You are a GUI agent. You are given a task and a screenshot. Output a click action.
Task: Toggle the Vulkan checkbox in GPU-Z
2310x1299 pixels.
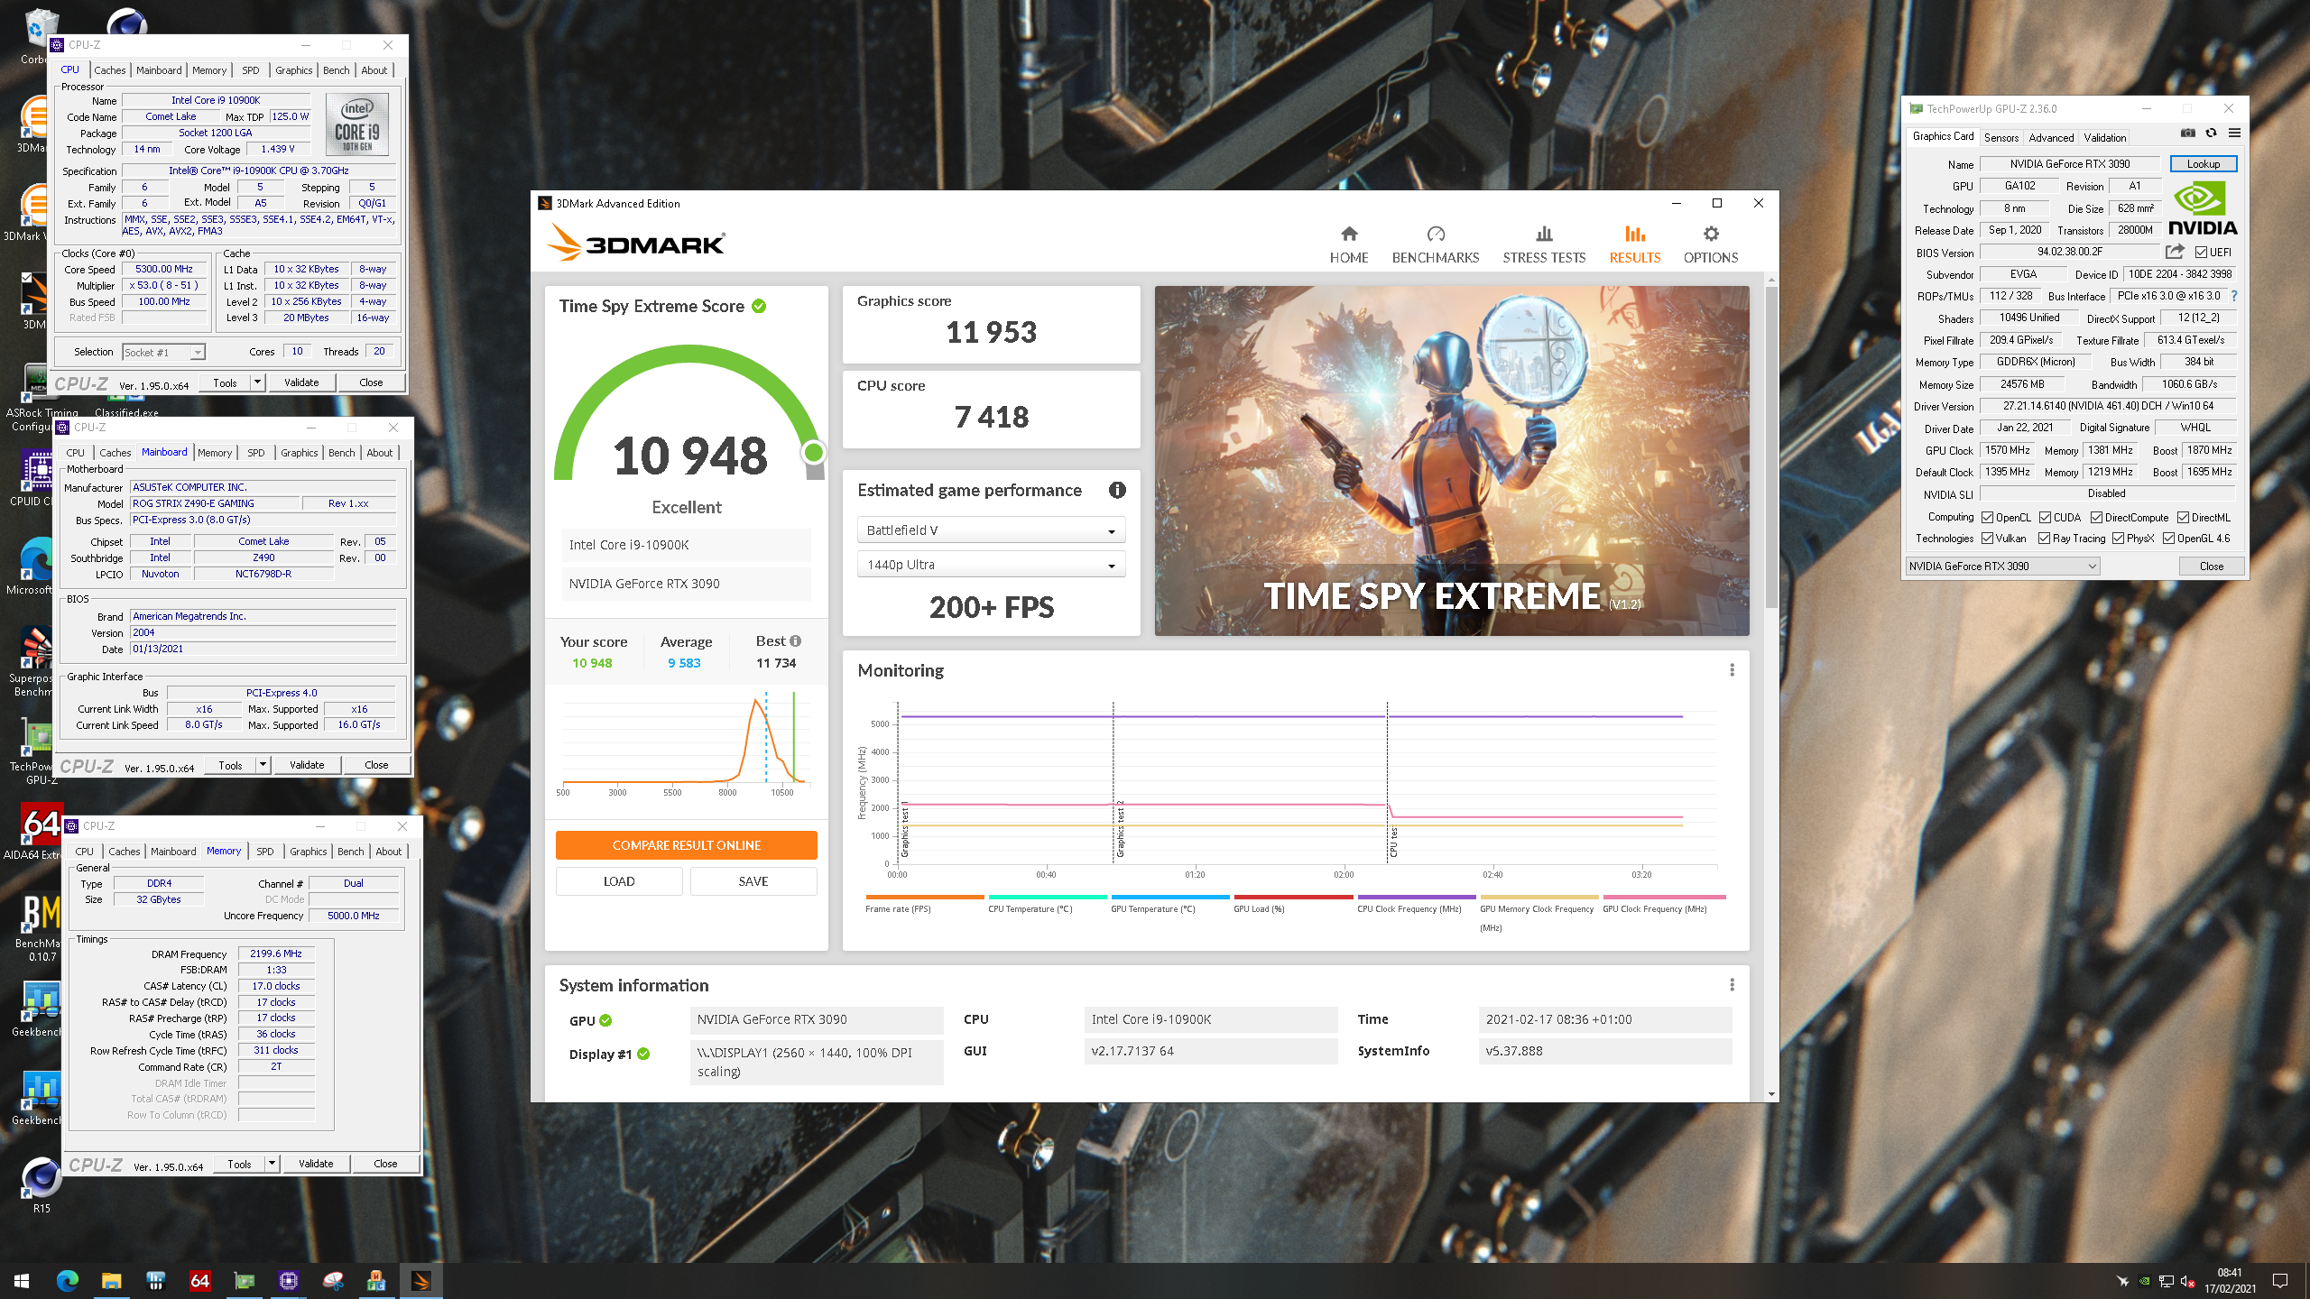[1987, 539]
